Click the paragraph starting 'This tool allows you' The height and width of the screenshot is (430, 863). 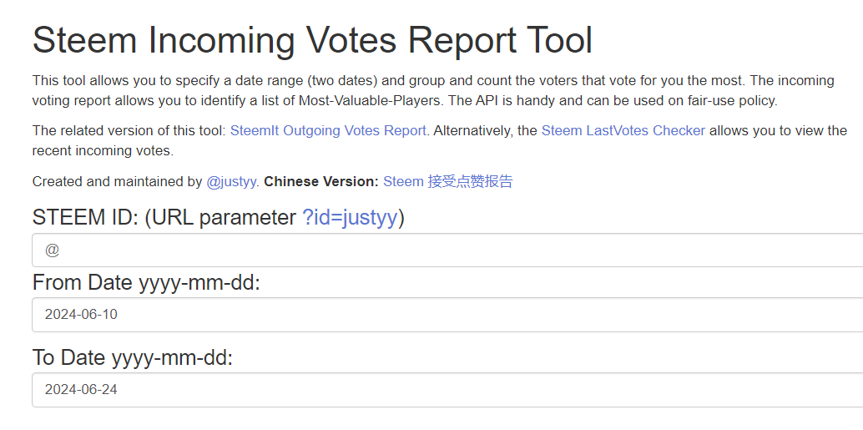tap(433, 91)
